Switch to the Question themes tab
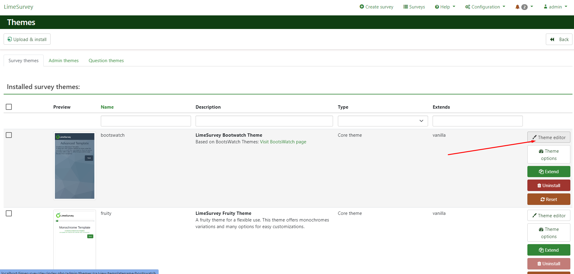Viewport: 574px width, 274px height. click(106, 61)
